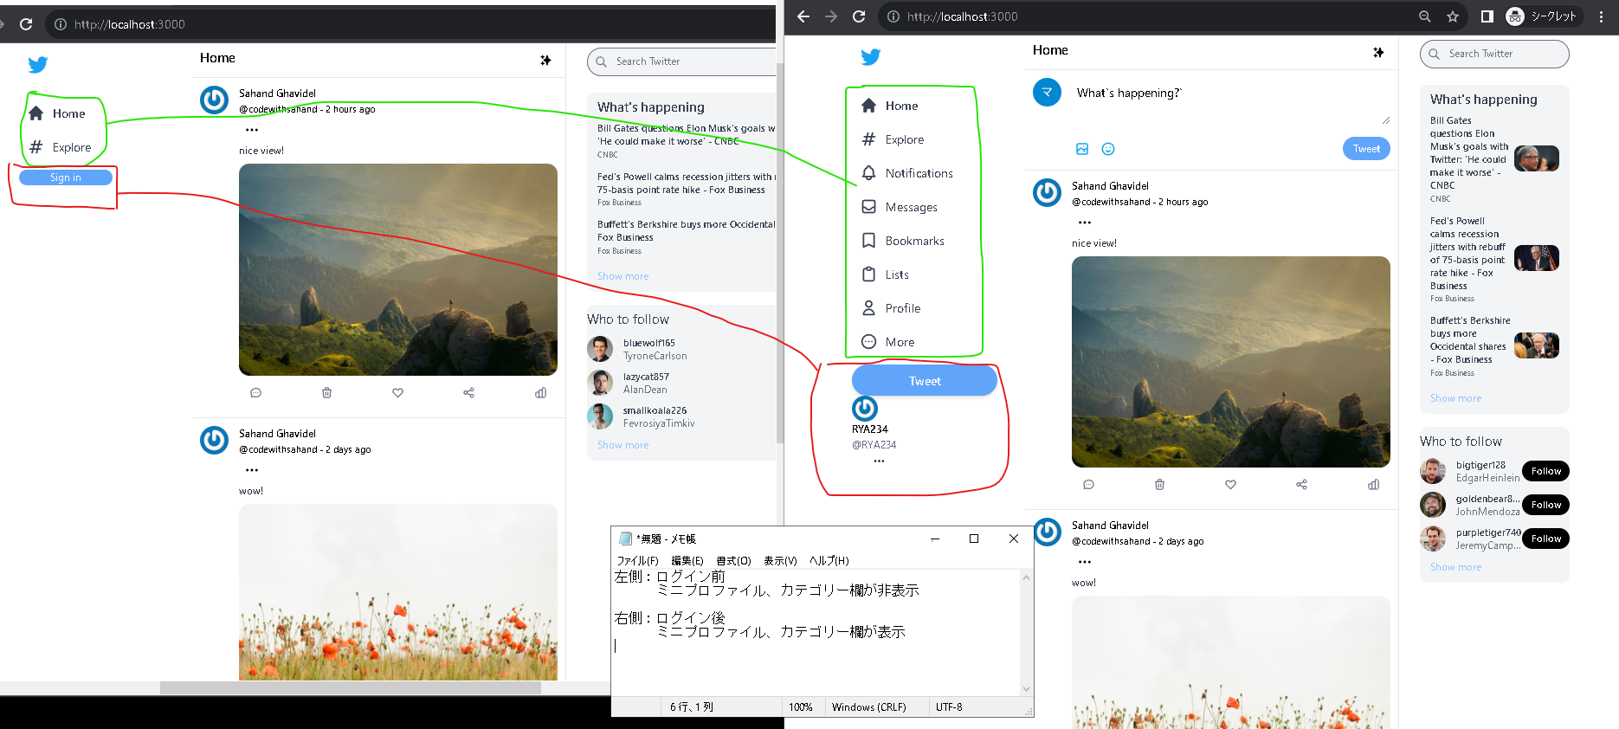Open Lists in the sidebar

click(885, 274)
